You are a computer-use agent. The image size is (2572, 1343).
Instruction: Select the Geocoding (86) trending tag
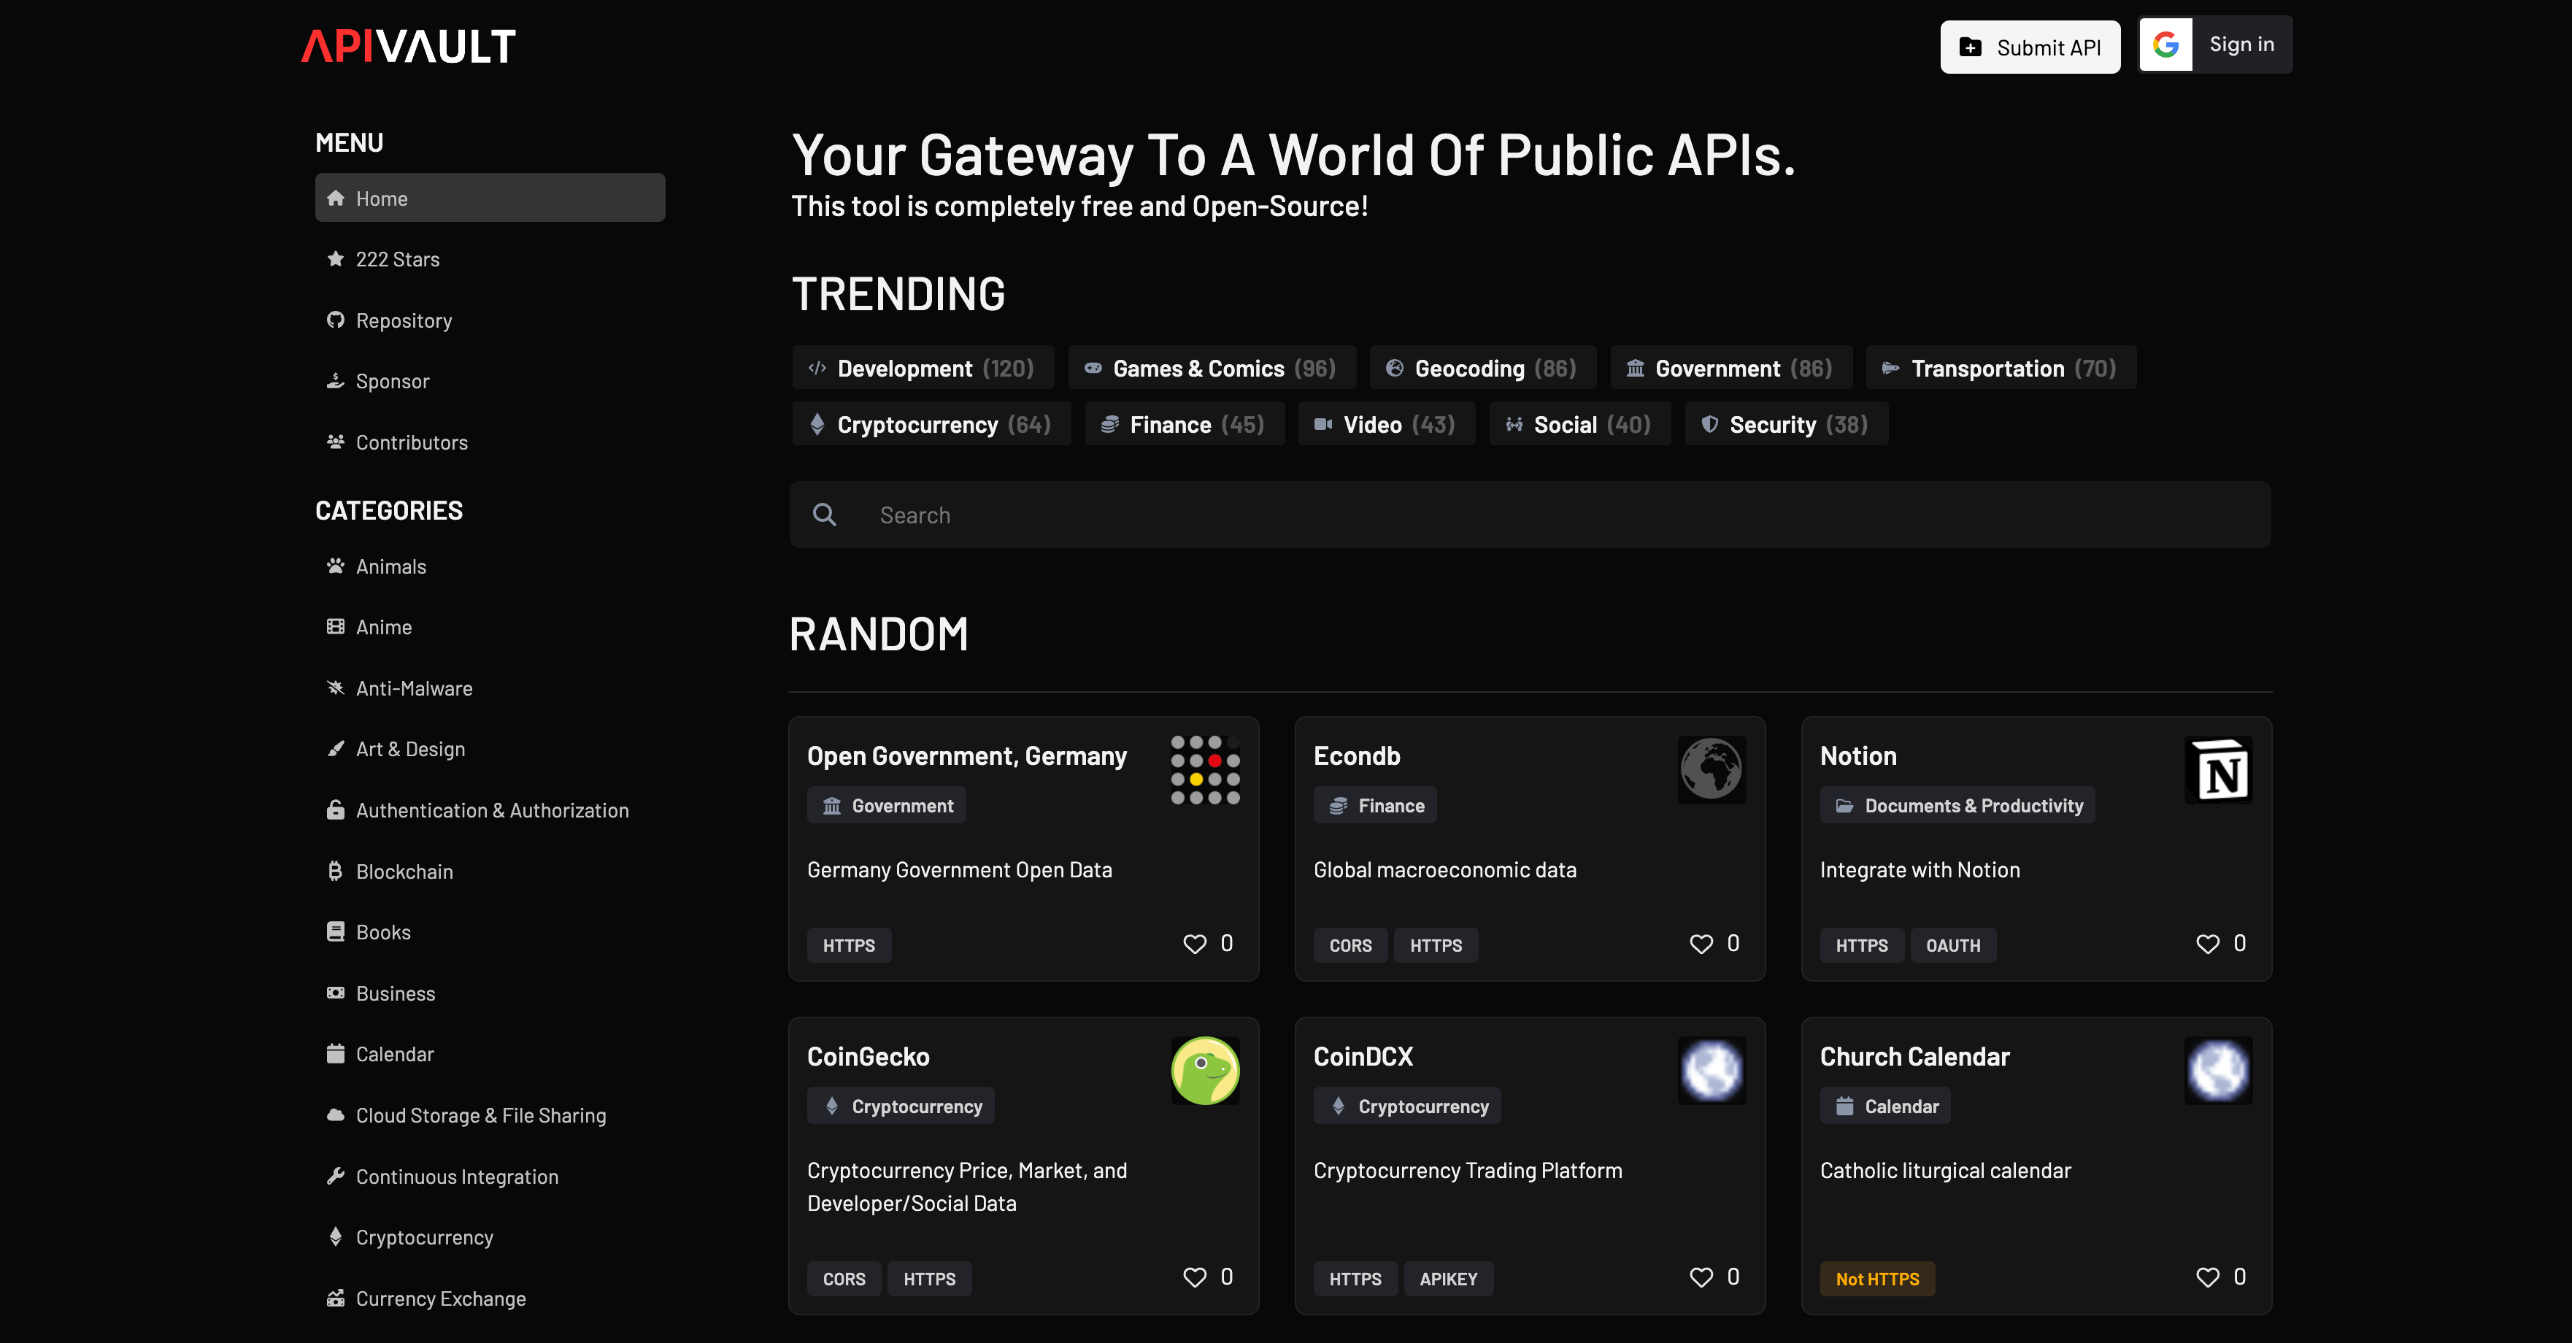click(x=1482, y=367)
